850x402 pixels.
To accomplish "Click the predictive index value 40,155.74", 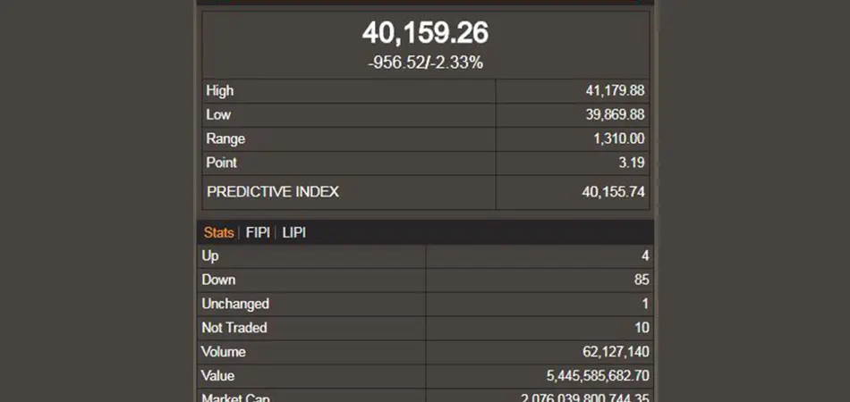I will coord(613,191).
